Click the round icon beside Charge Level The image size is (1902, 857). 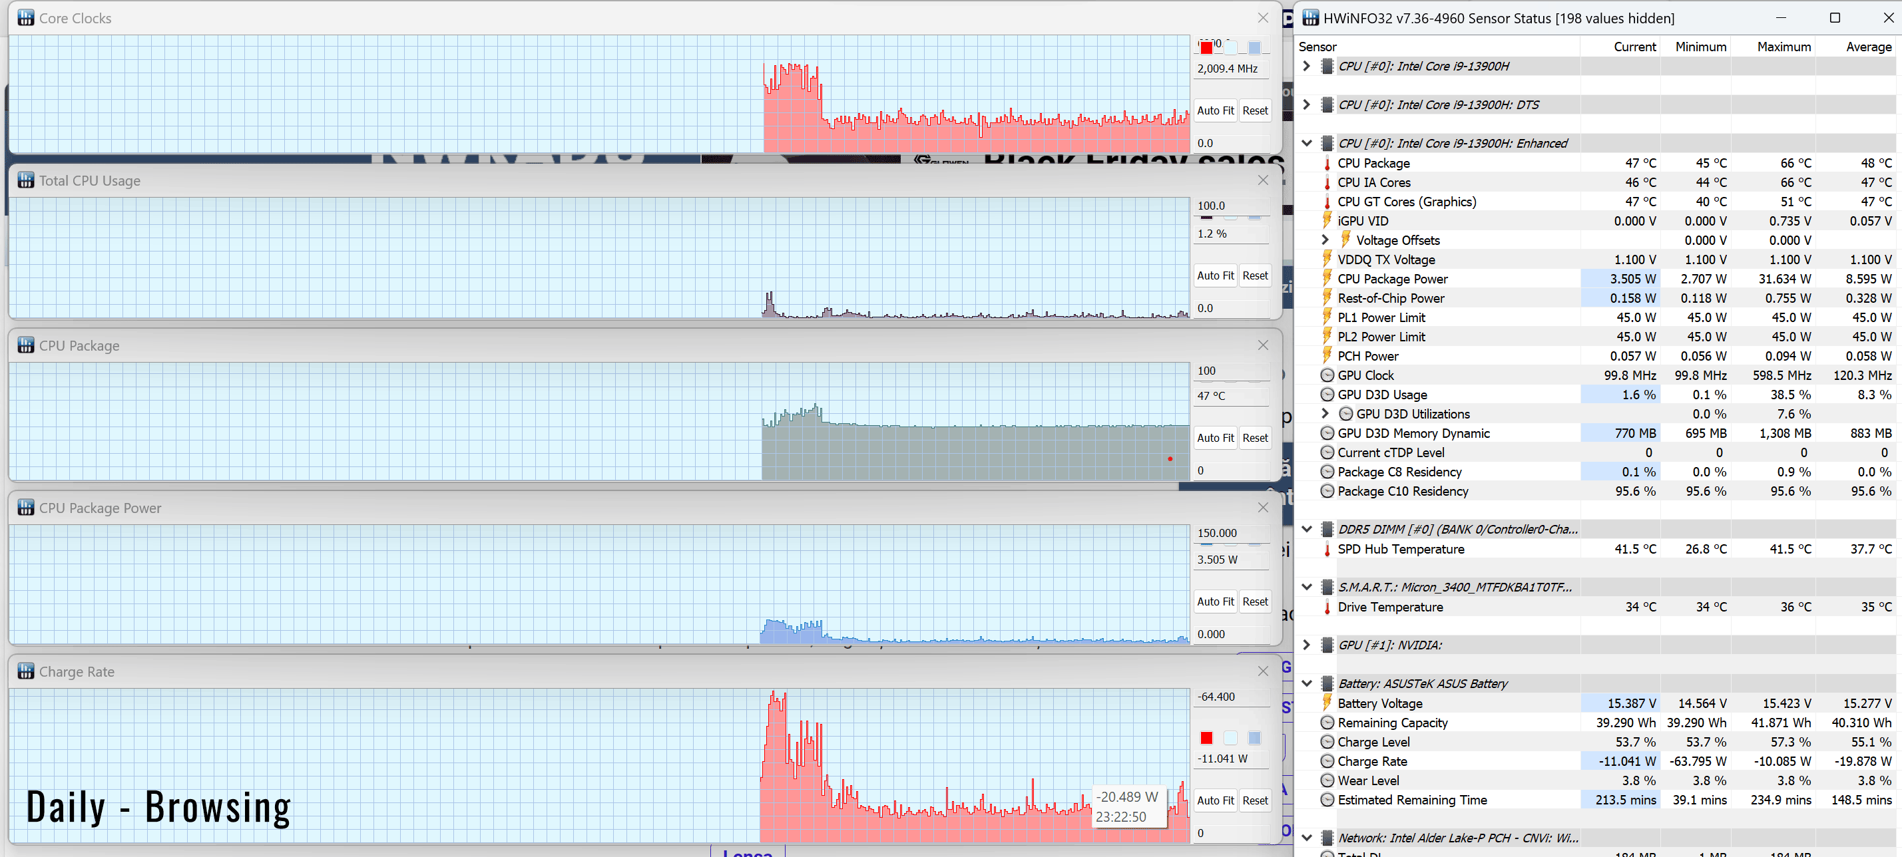click(x=1327, y=742)
